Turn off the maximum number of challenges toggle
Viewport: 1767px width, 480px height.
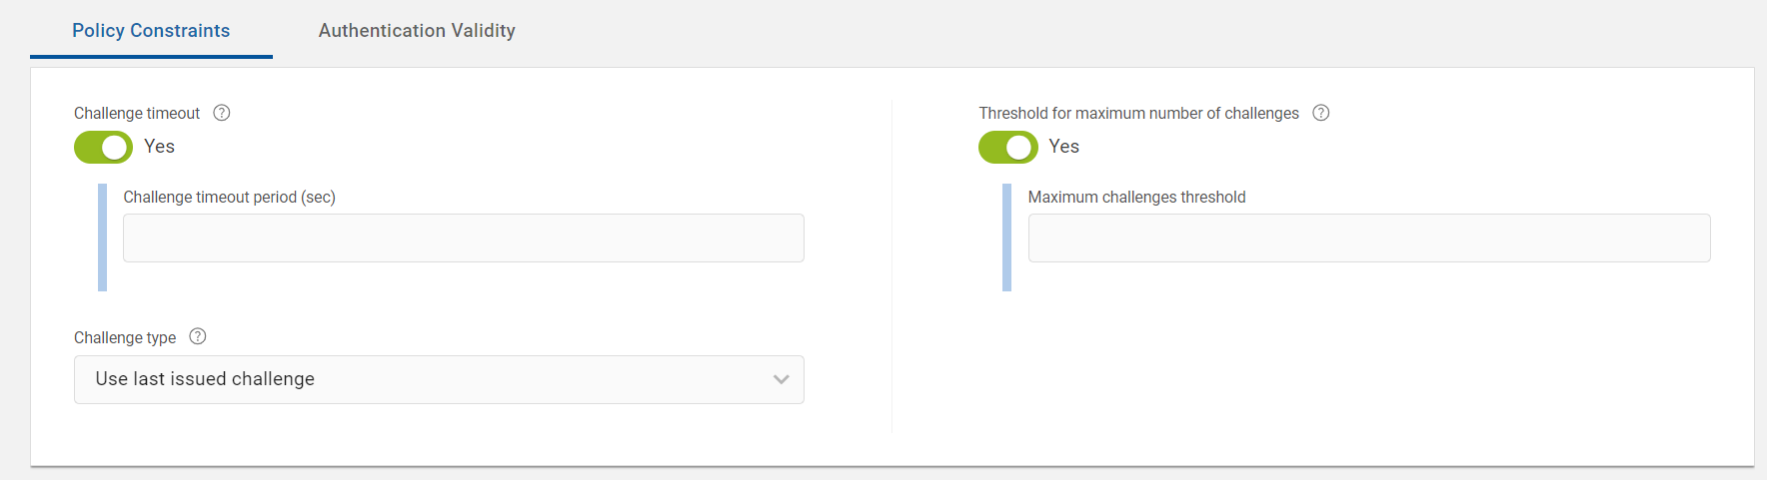[1007, 147]
